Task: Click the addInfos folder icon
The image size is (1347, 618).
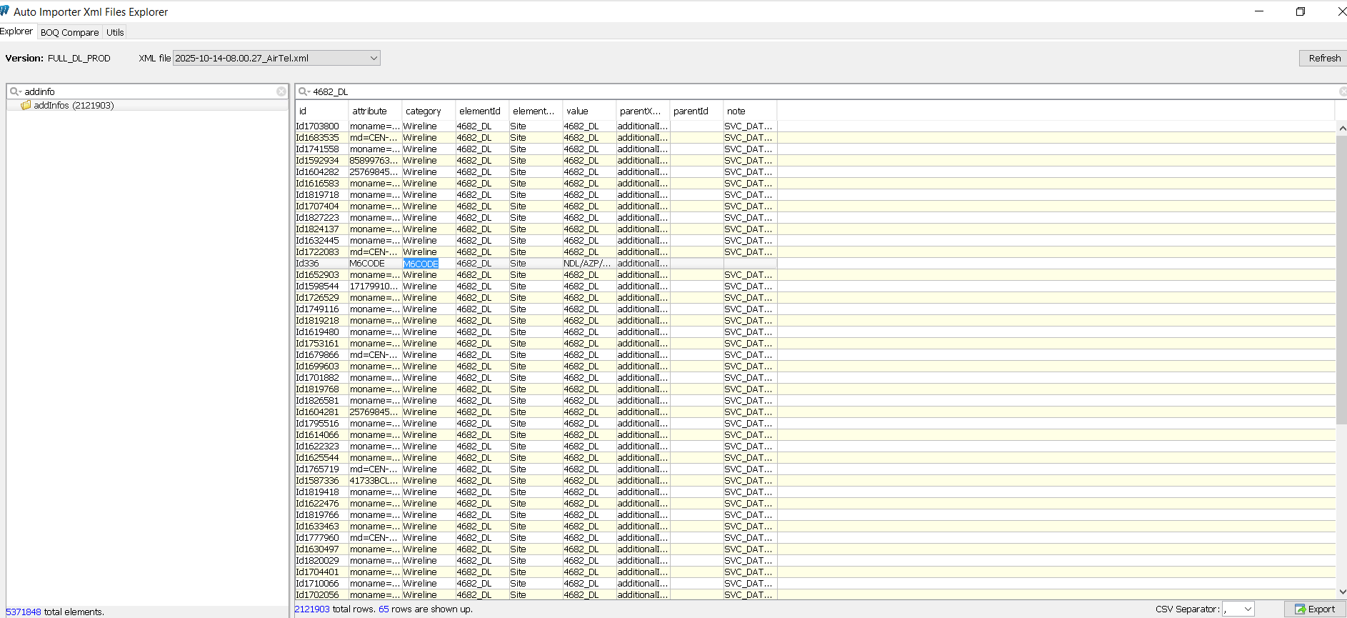Action: (26, 105)
